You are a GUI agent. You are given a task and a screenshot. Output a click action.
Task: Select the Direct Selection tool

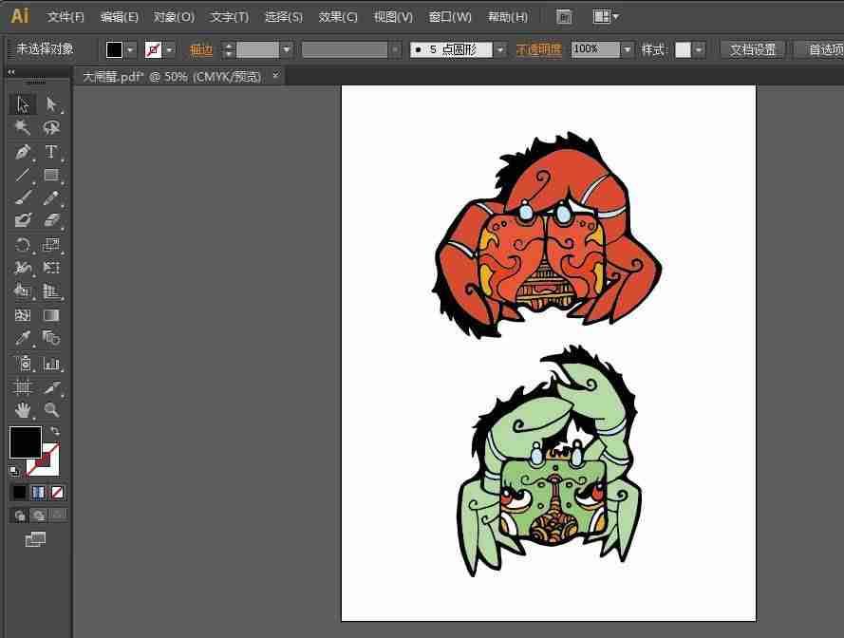click(51, 103)
